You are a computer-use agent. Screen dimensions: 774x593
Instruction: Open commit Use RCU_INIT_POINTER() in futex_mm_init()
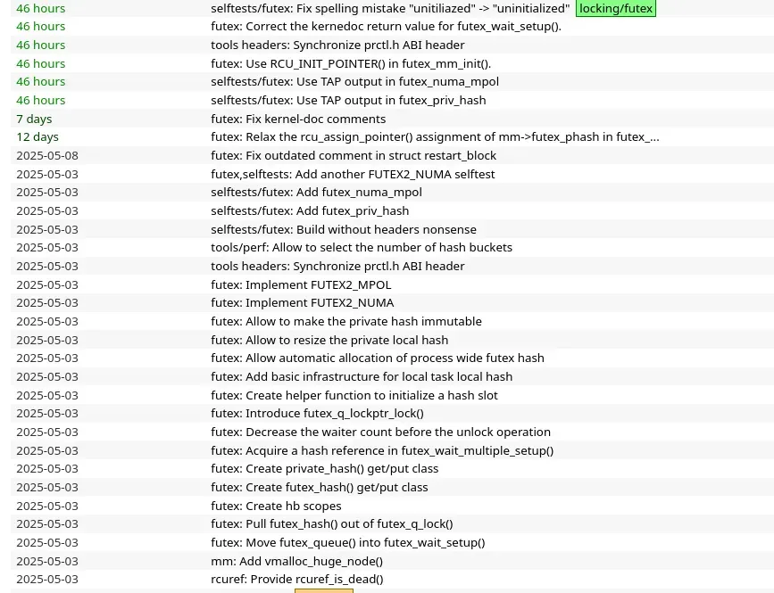tap(351, 64)
